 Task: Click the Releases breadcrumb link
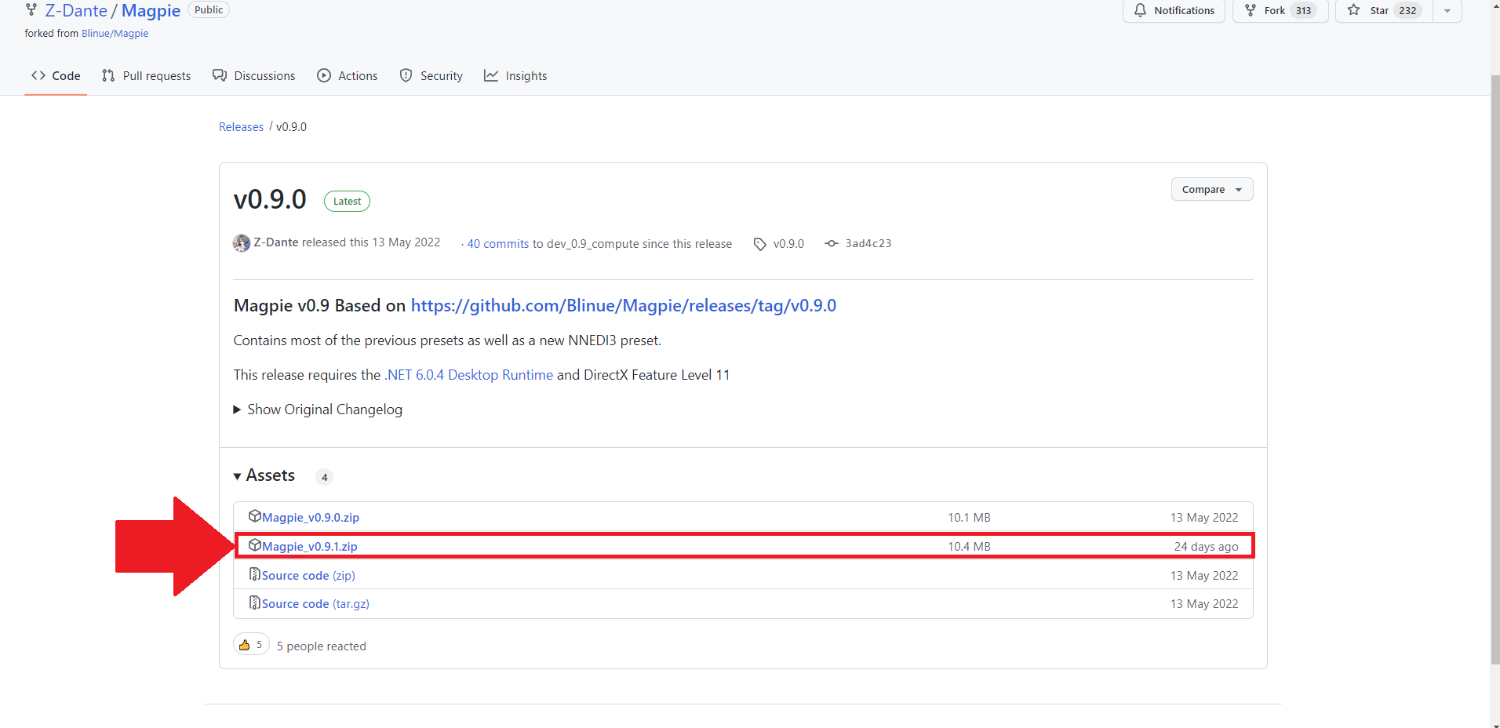(241, 127)
